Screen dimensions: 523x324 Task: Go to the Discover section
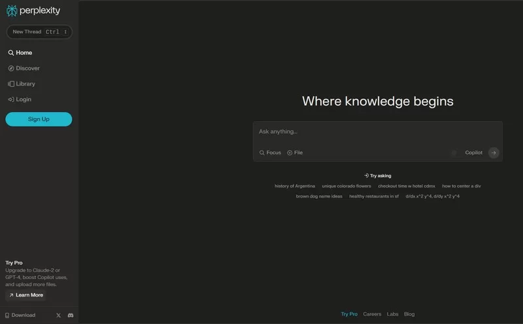click(x=24, y=68)
